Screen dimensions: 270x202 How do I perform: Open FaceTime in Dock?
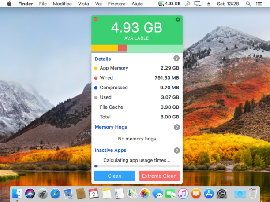(x=170, y=194)
